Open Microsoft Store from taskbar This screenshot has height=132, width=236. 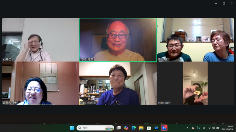149,128
